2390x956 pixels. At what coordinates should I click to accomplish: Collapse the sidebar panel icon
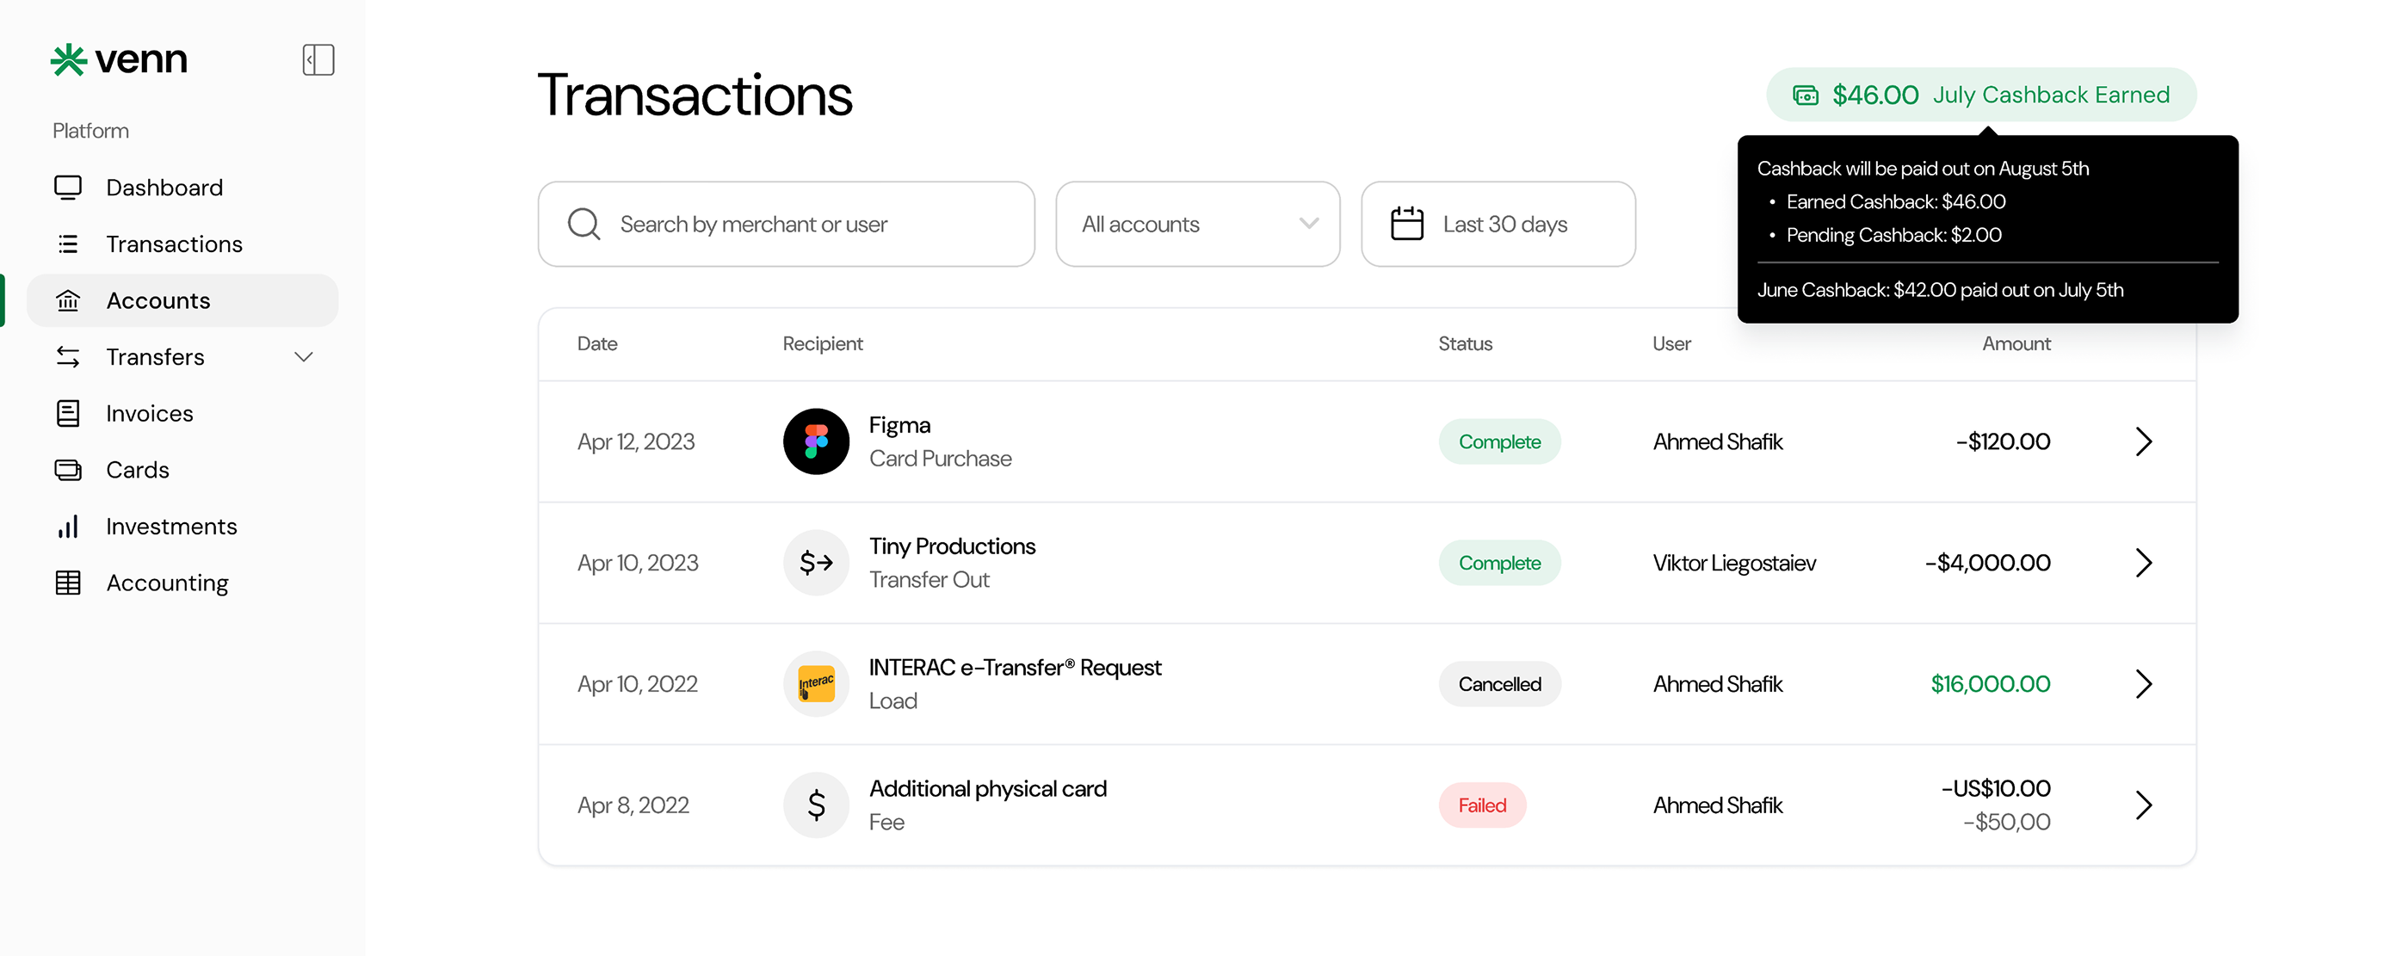318,60
